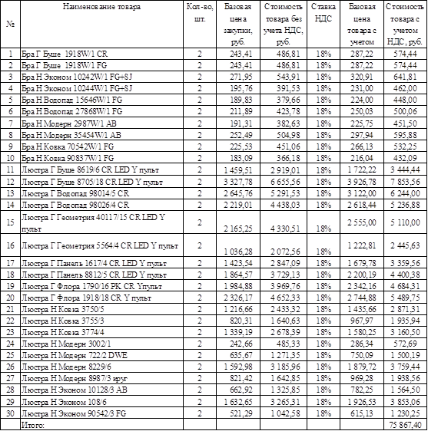Select the Итого label cell
The image size is (428, 431).
pos(101,425)
